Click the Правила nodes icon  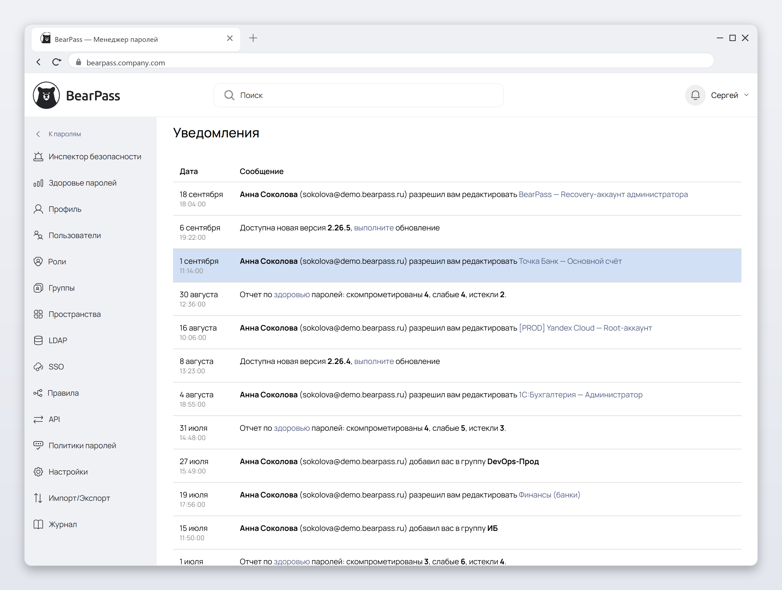click(38, 393)
